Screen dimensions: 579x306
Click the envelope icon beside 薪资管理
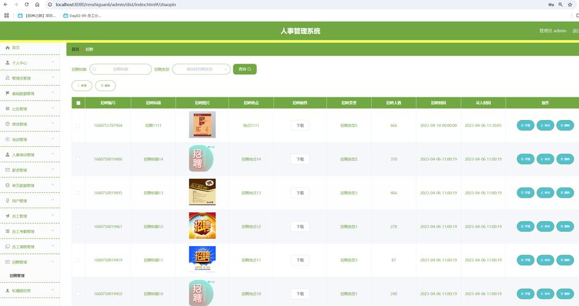(x=7, y=170)
